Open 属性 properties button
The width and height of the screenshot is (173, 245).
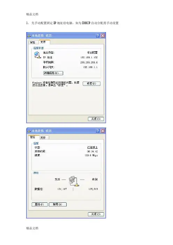pyautogui.click(x=40, y=205)
